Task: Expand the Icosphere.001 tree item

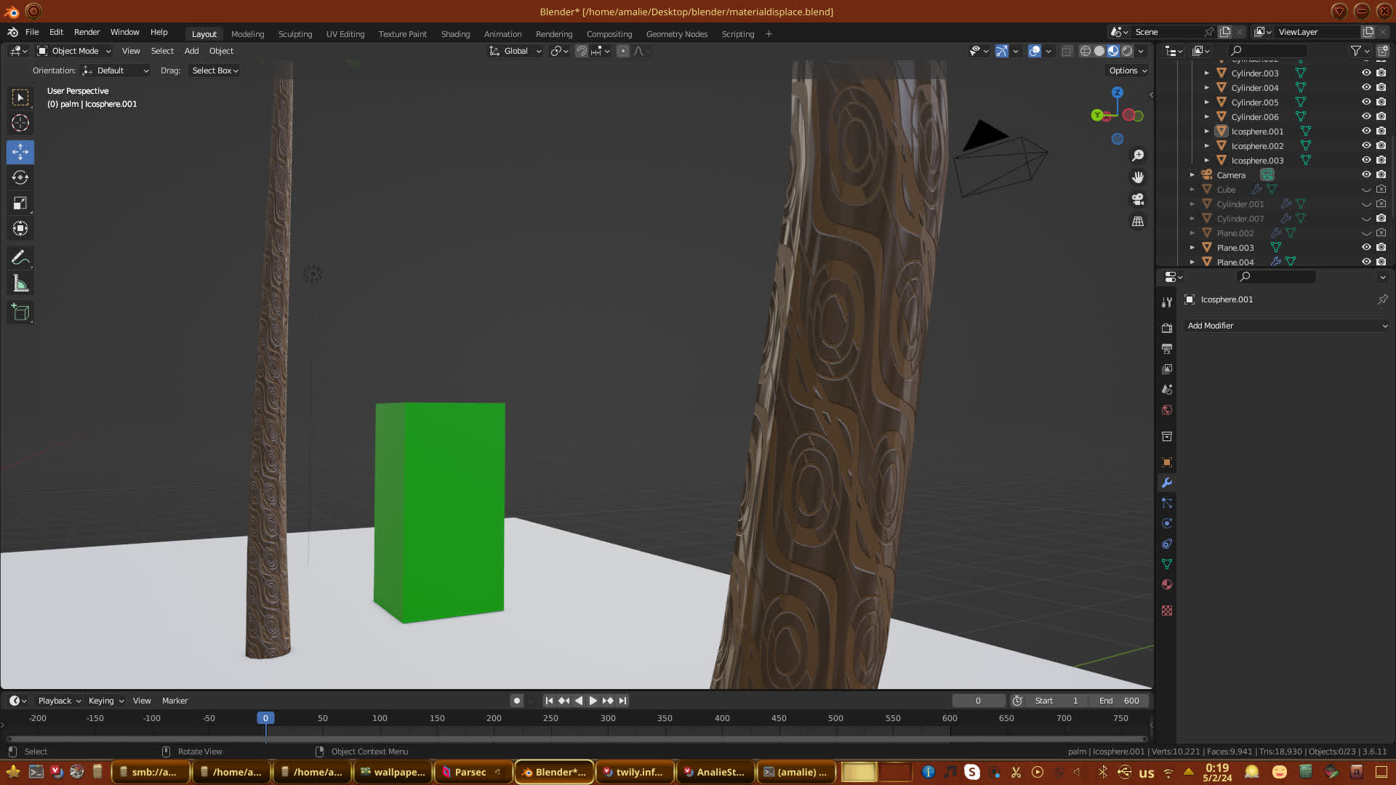Action: click(1207, 132)
